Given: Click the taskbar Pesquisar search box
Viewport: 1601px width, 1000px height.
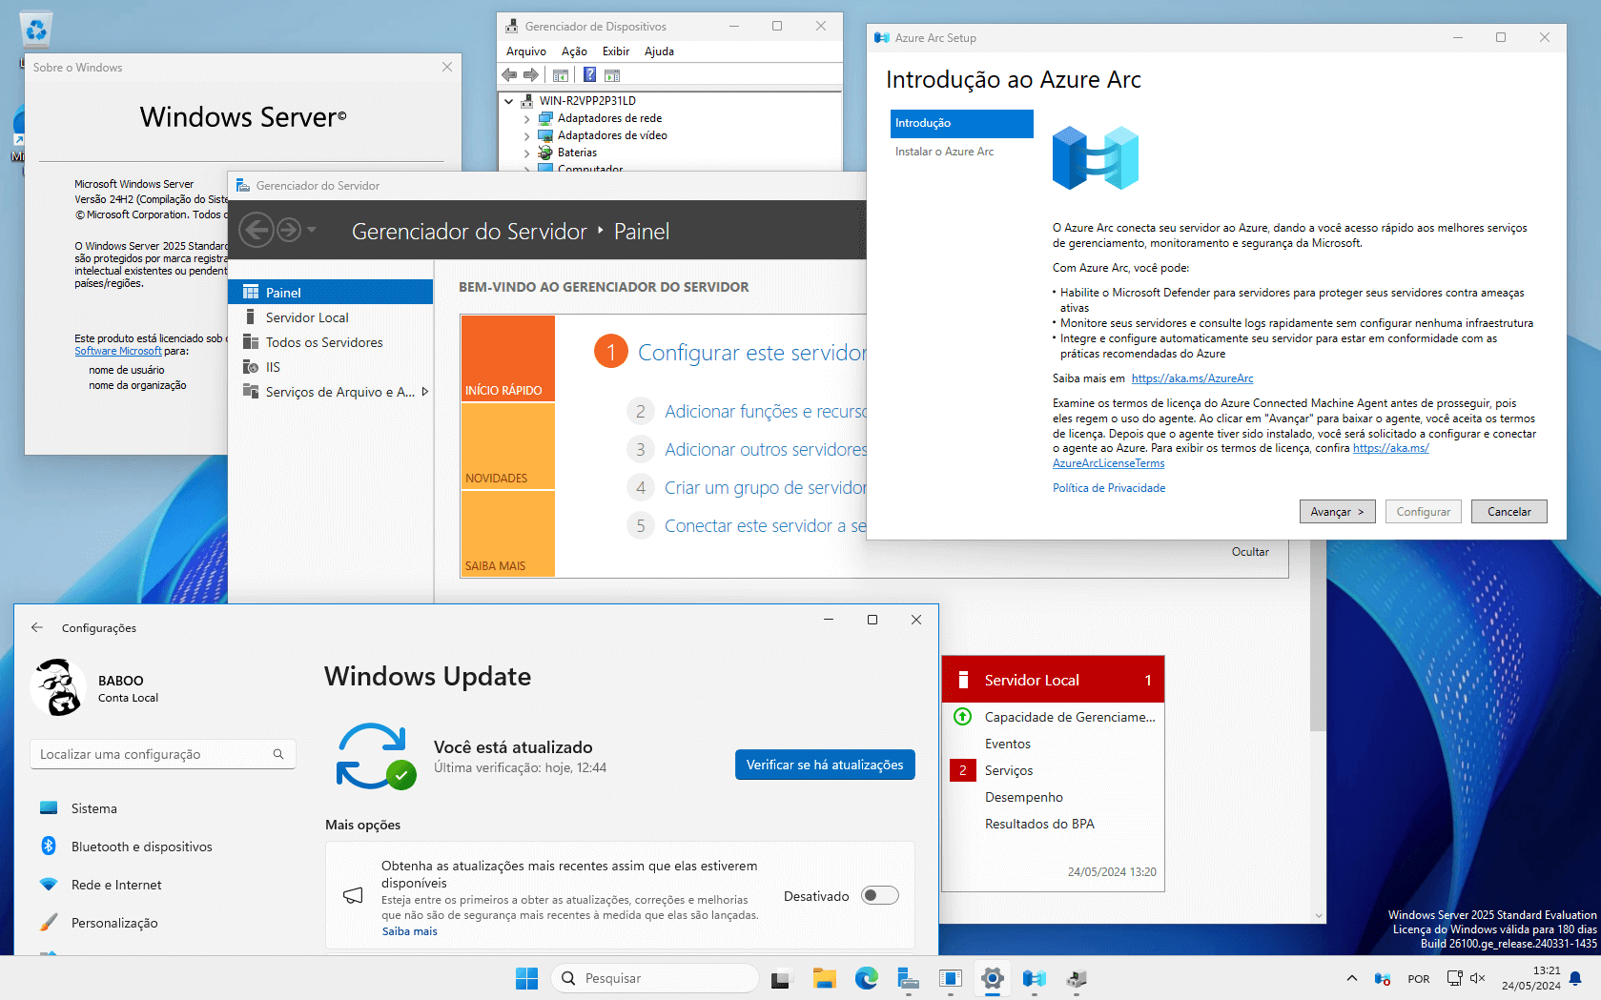Looking at the screenshot, I should (x=655, y=978).
